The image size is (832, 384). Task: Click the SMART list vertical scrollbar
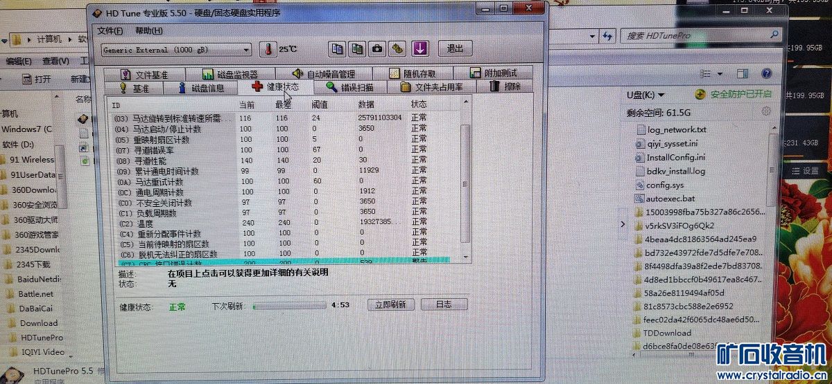(x=465, y=181)
